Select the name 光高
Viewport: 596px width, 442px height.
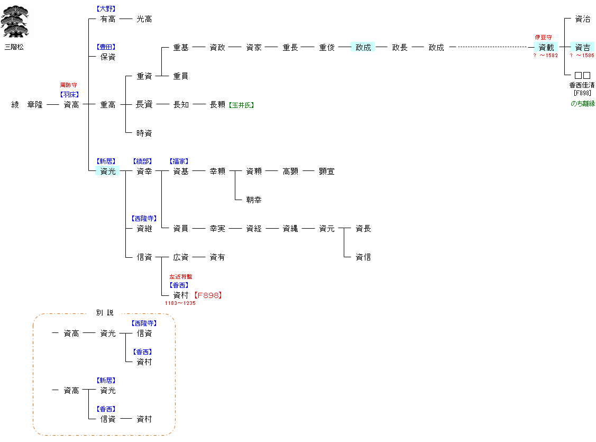pos(144,19)
